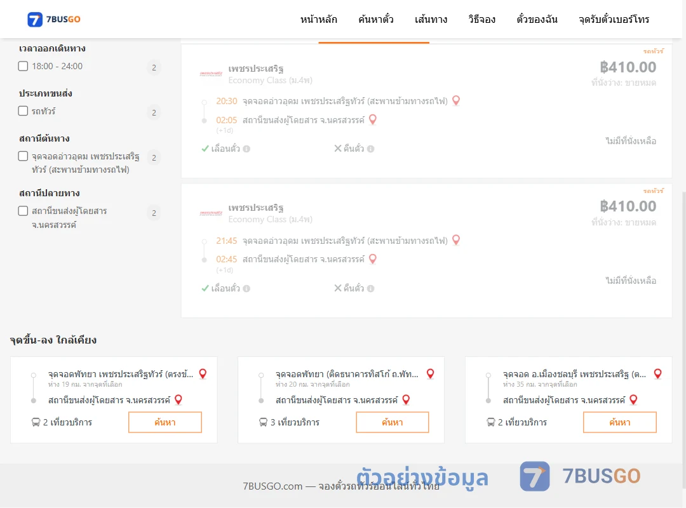Screen dimensions: 686x508
Task: Click the สถานีปลายทาง filter heading
Action: (50, 193)
